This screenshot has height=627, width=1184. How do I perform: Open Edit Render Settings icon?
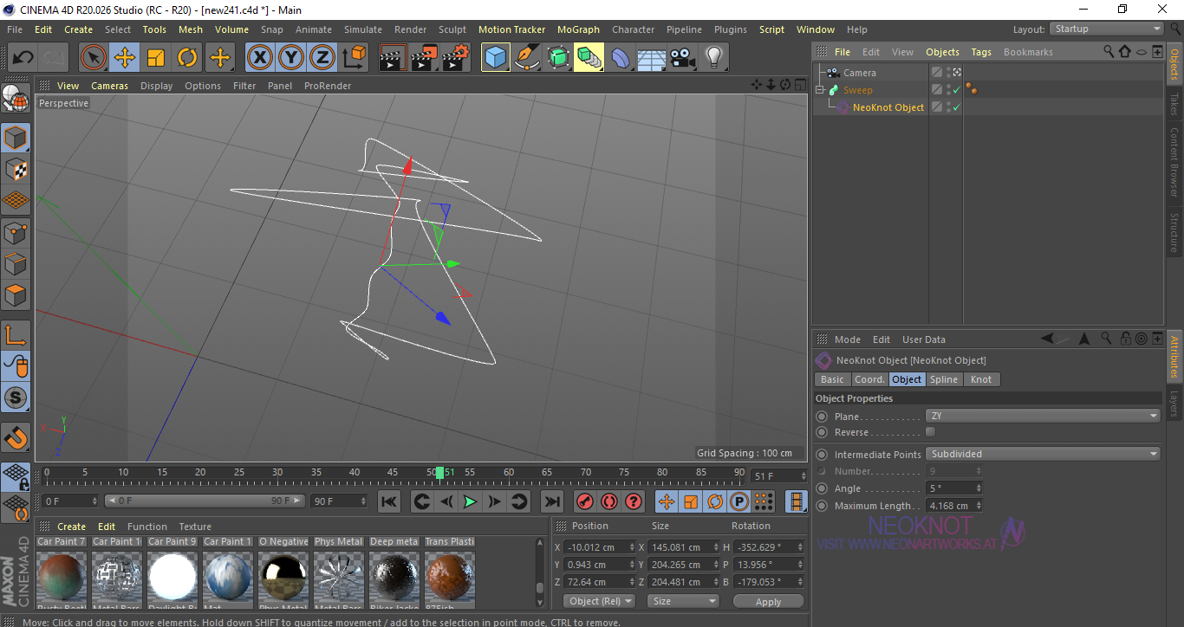pyautogui.click(x=456, y=58)
